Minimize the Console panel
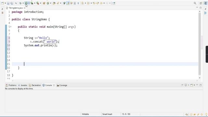The image size is (208, 117). [x=197, y=85]
